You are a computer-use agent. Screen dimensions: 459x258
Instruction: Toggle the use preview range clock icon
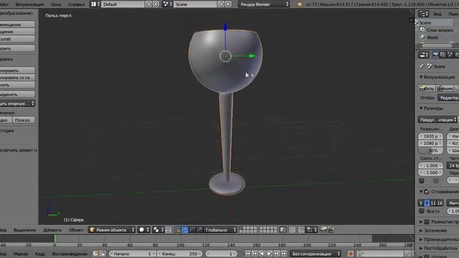click(95, 254)
